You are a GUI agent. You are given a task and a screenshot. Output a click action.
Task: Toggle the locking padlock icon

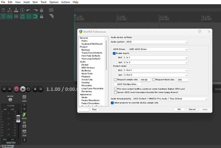pyautogui.click(x=42, y=16)
